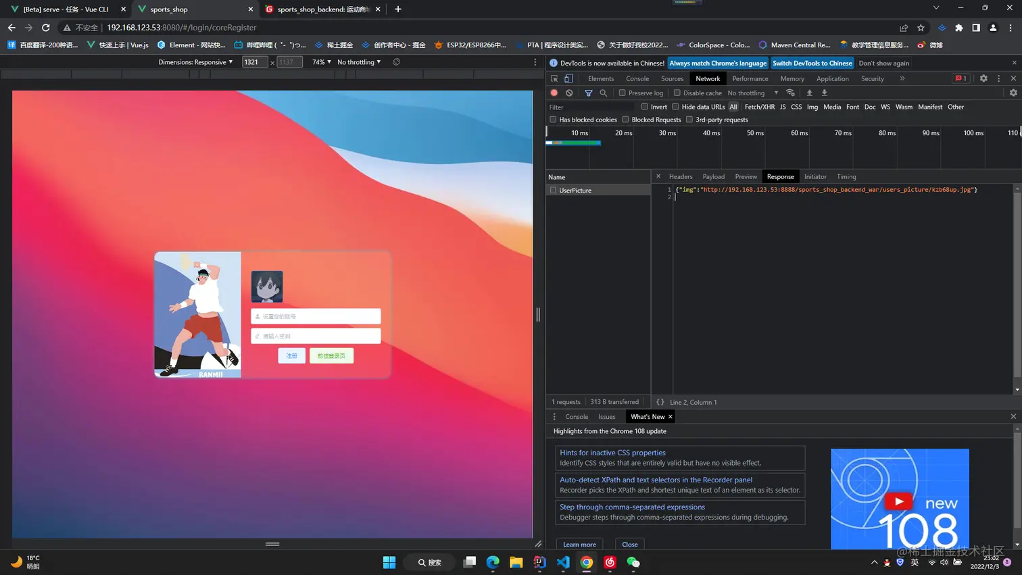Click the account username input field
The image size is (1022, 575).
pyautogui.click(x=316, y=316)
